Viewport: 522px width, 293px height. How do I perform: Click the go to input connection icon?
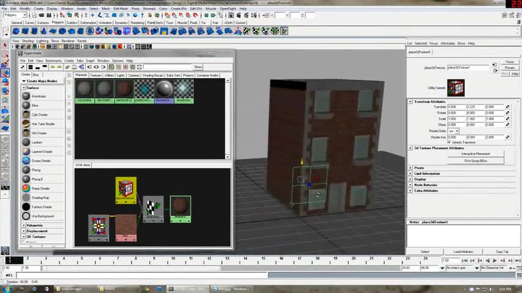tap(494, 65)
